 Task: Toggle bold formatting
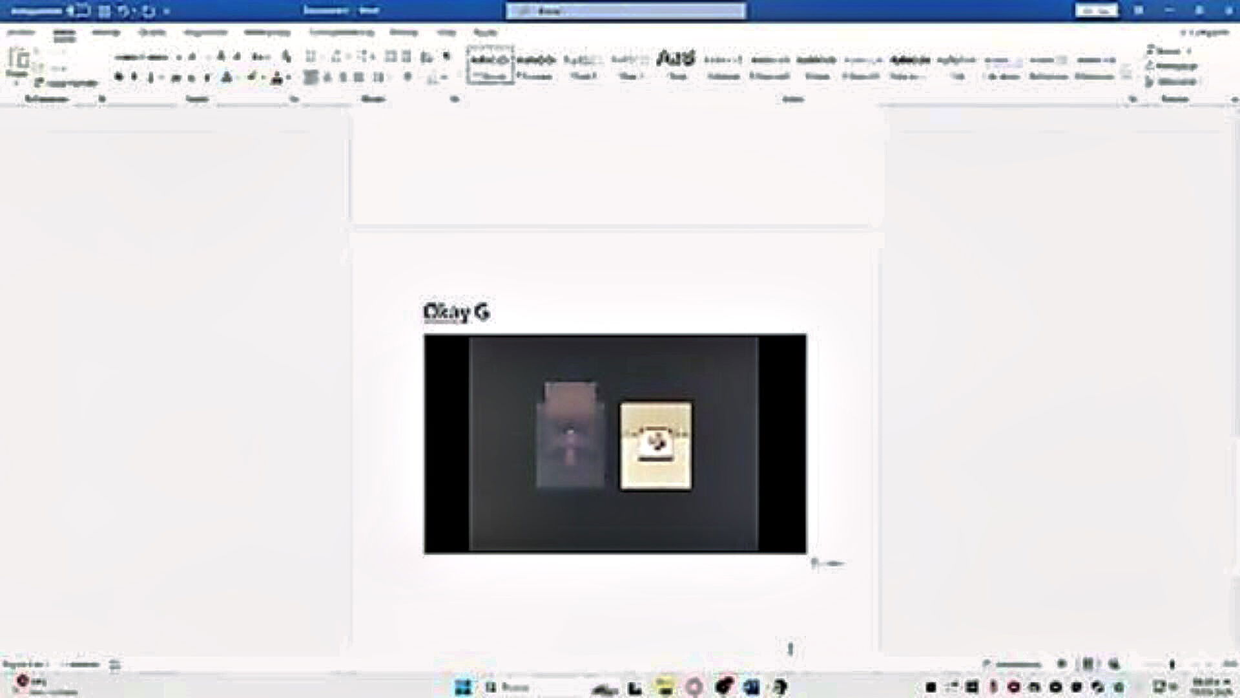coord(119,78)
